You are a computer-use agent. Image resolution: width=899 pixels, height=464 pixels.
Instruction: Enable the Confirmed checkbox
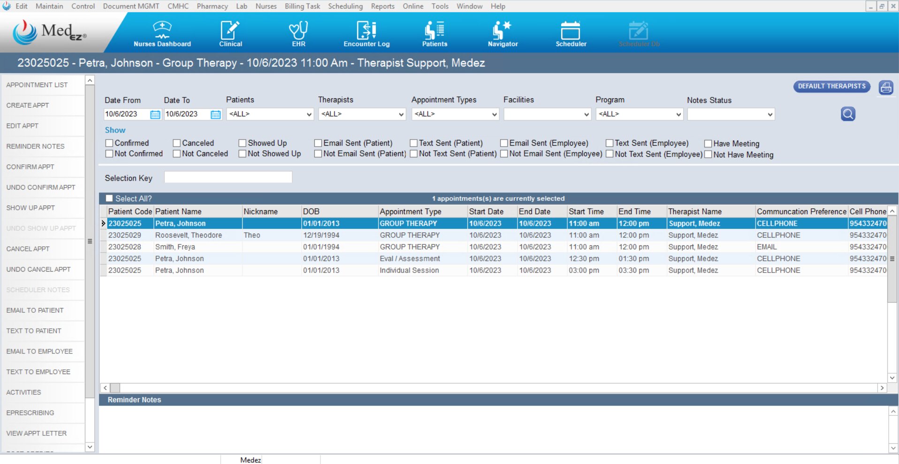[109, 143]
